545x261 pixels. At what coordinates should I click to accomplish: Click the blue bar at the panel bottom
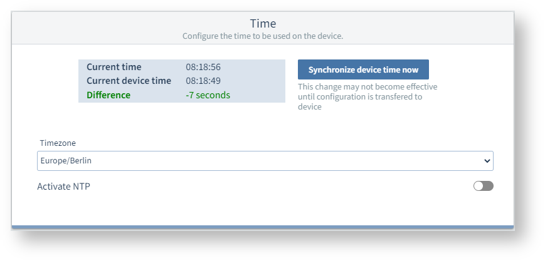263,227
